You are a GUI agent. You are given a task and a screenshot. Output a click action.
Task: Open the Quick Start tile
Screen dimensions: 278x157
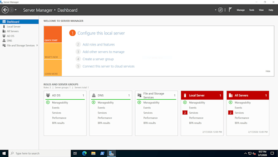53,34
